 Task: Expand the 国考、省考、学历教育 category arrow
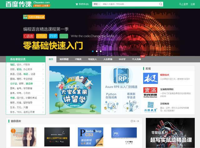point(43,88)
